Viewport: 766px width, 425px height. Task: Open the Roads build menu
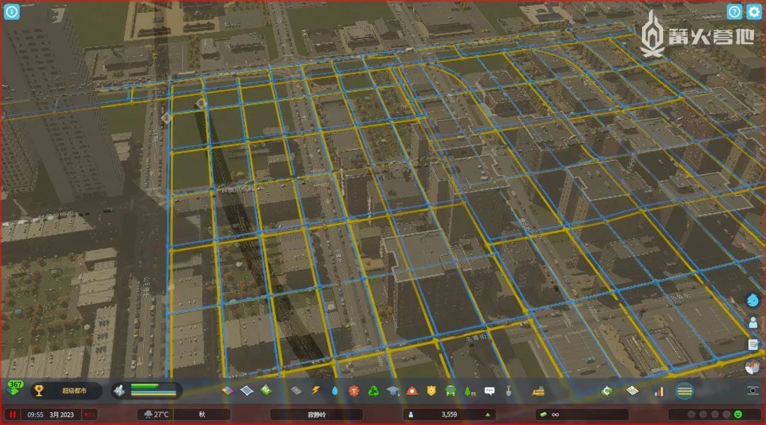pyautogui.click(x=296, y=391)
